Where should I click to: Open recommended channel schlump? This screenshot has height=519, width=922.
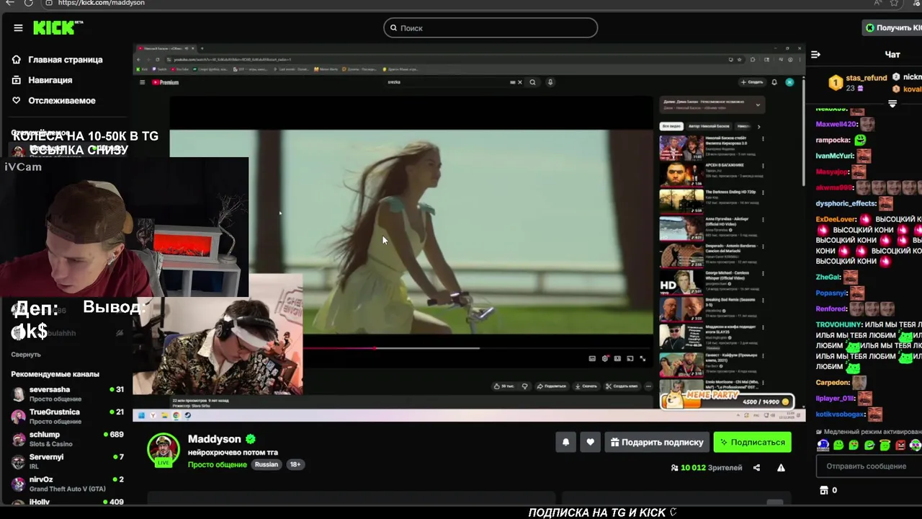(67, 438)
